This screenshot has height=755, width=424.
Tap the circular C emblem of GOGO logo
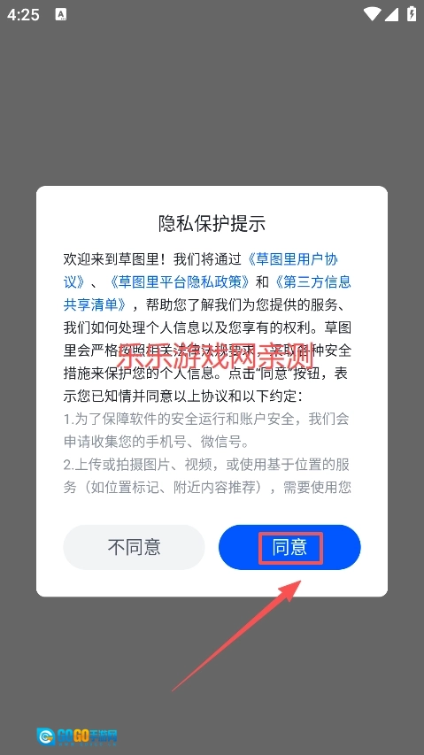pos(46,736)
